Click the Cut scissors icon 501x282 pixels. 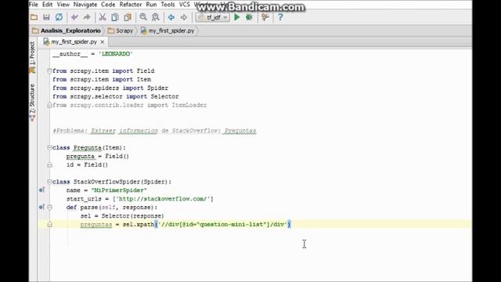103,17
